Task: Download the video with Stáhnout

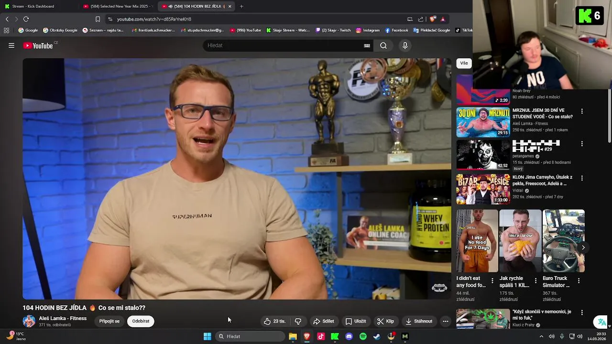Action: pyautogui.click(x=418, y=321)
